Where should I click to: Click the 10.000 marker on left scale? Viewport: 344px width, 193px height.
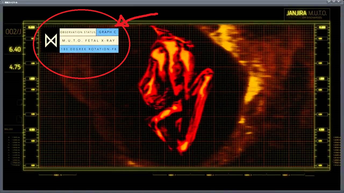31,27
